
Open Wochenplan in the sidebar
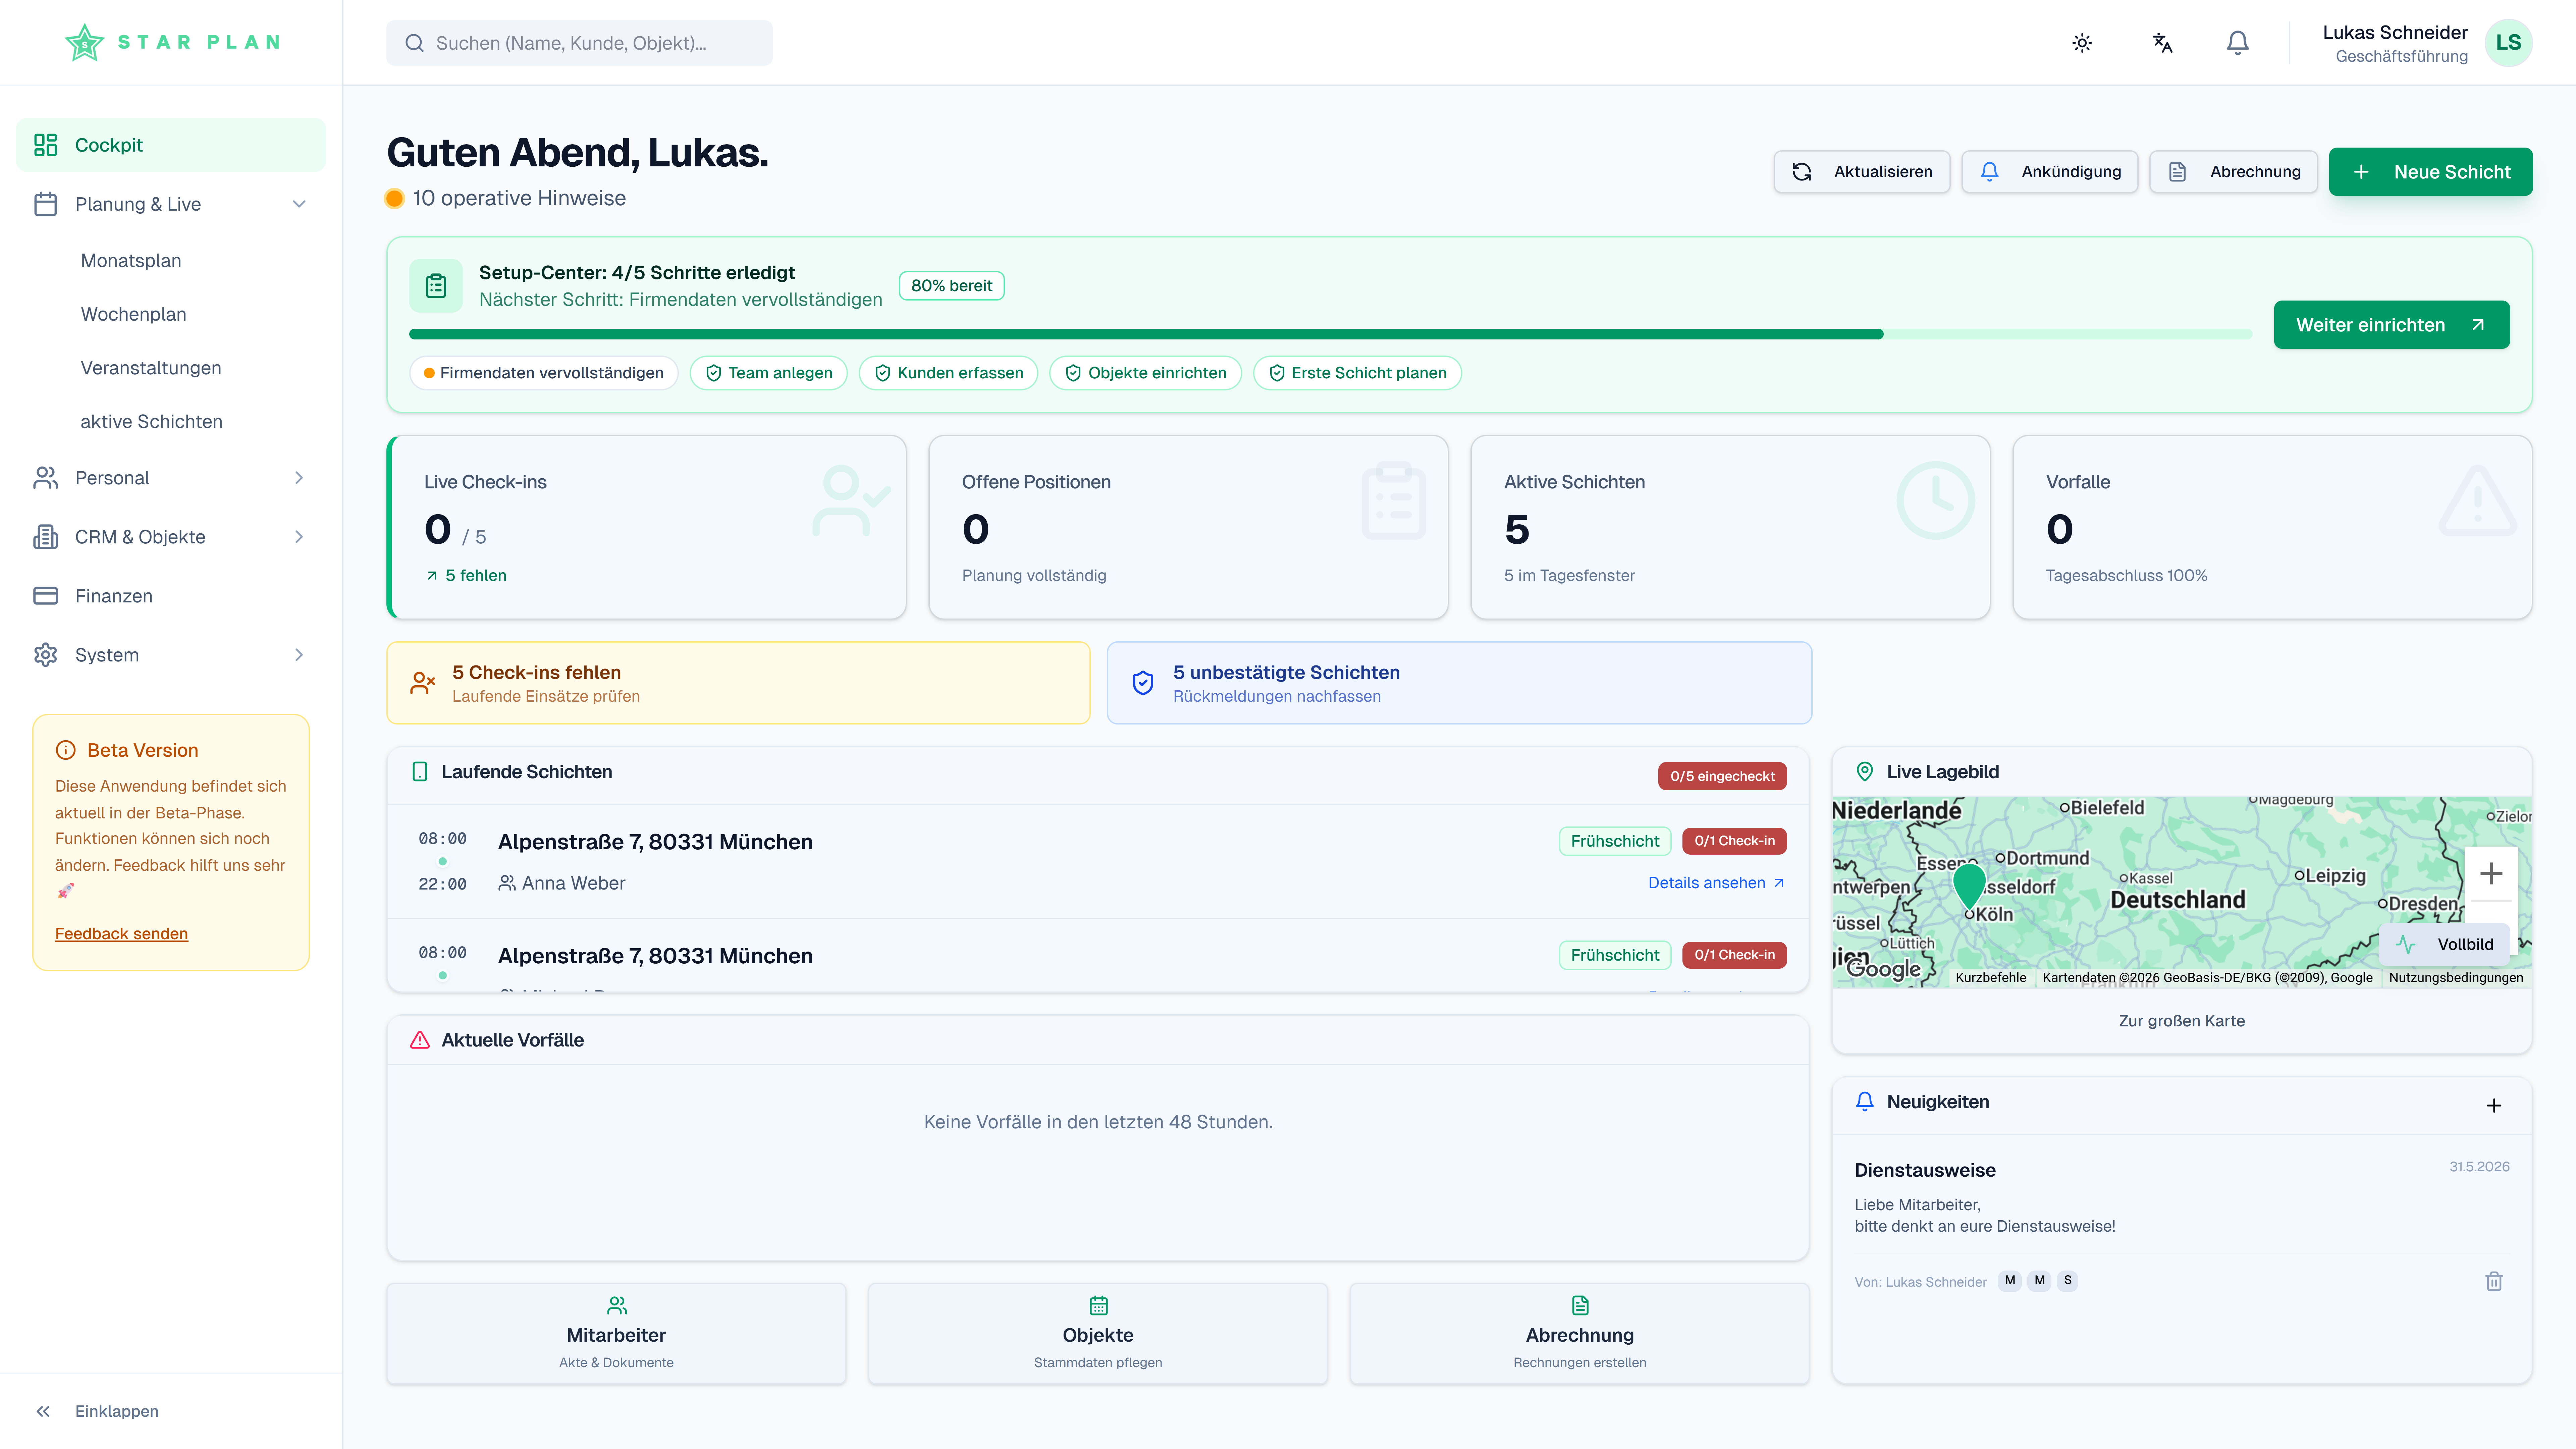tap(134, 315)
